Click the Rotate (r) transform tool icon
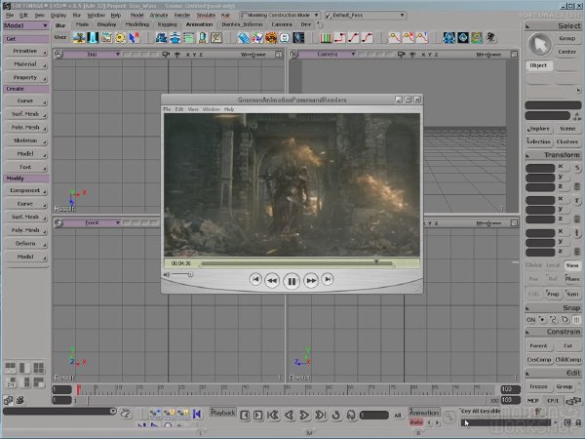 (577, 200)
